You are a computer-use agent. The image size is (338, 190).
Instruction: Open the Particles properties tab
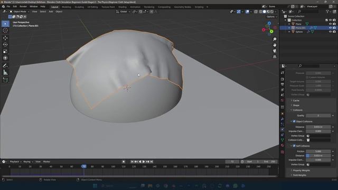[283, 124]
